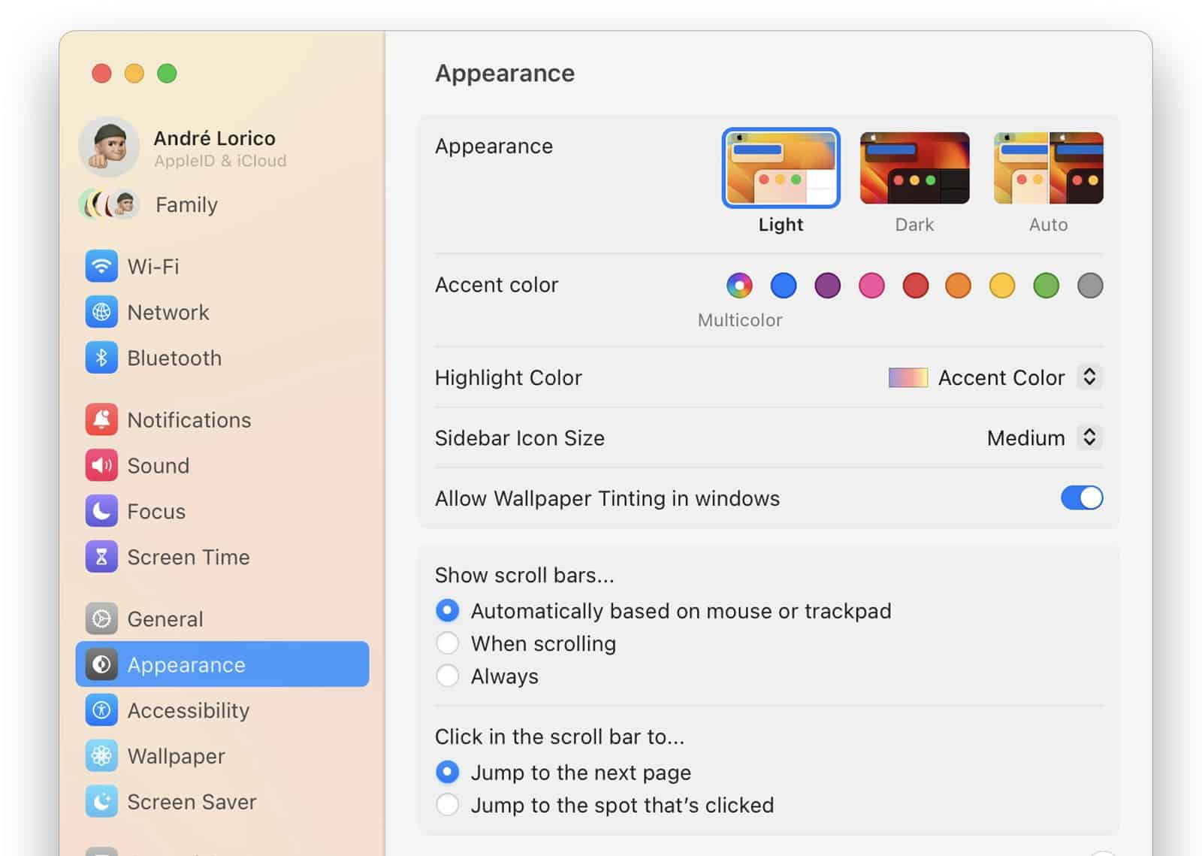Open the Accessibility icon
1202x856 pixels.
tap(101, 710)
